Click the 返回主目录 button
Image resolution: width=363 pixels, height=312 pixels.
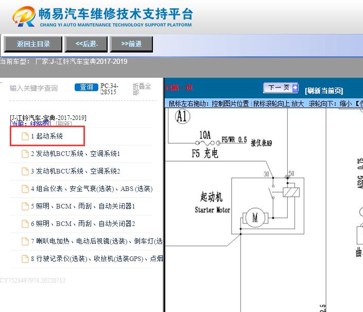(x=33, y=44)
